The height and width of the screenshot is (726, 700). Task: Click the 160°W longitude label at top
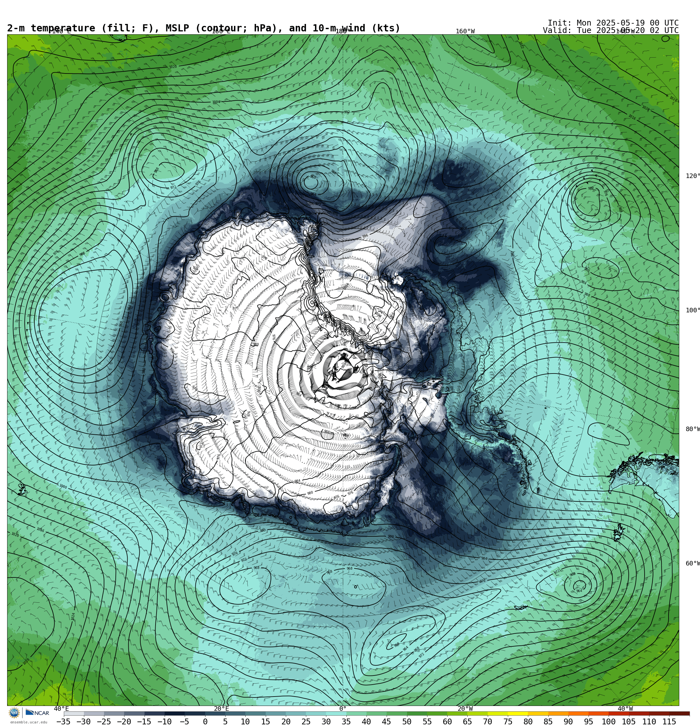[x=465, y=31]
